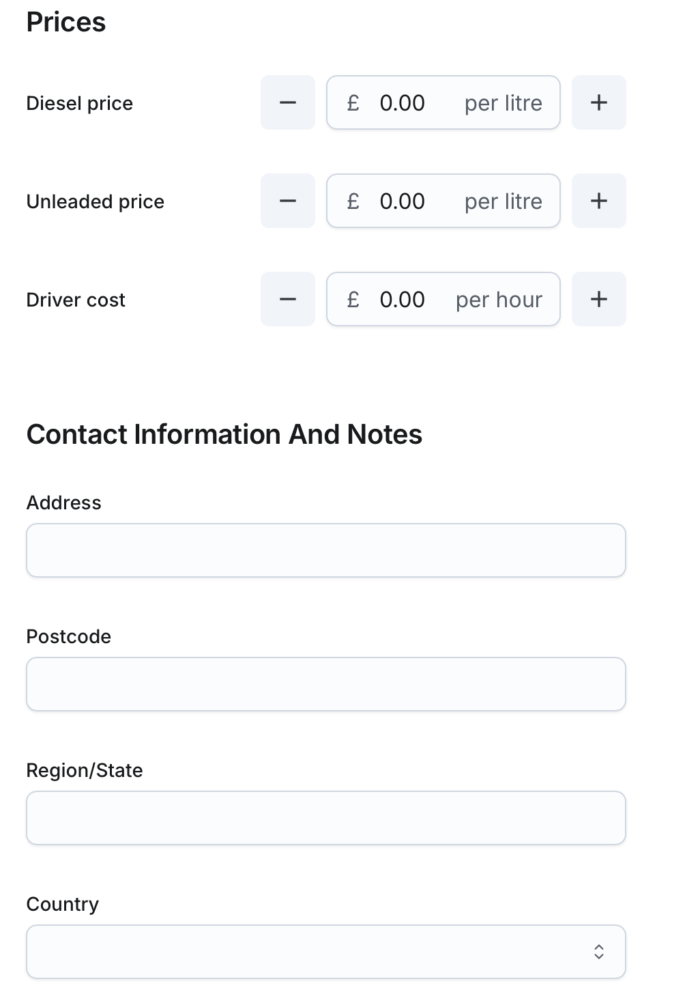685x990 pixels.
Task: Increase the Diesel price with plus button
Action: pos(598,102)
